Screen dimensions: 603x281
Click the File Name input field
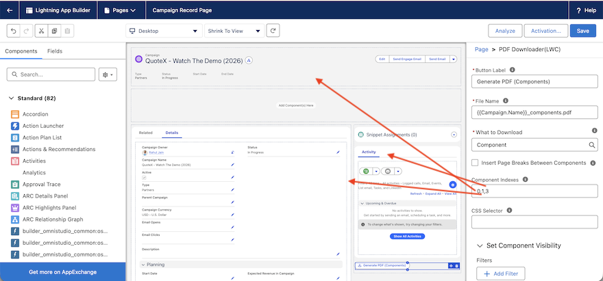[534, 112]
